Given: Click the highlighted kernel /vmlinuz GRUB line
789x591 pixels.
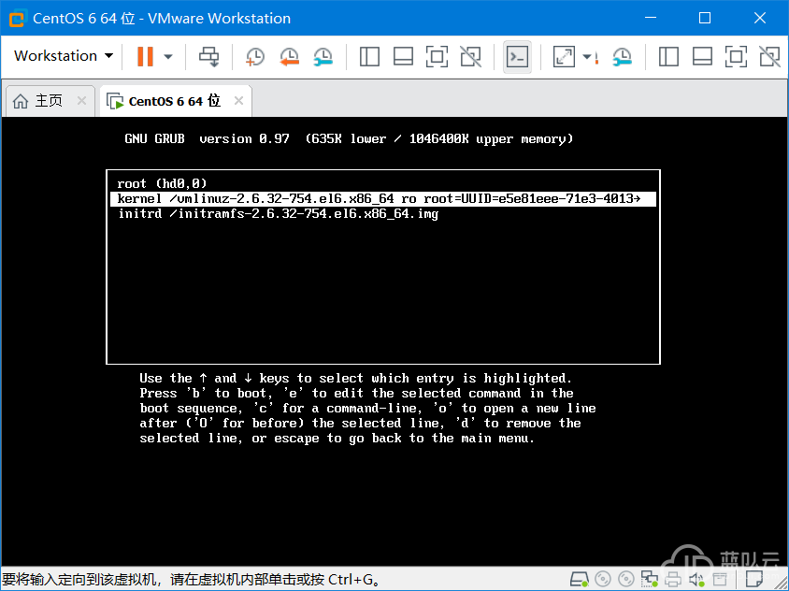Looking at the screenshot, I should pos(383,199).
